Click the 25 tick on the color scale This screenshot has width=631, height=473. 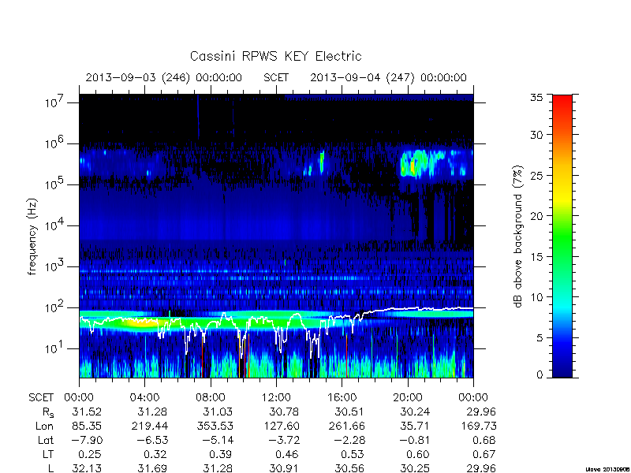pyautogui.click(x=536, y=175)
